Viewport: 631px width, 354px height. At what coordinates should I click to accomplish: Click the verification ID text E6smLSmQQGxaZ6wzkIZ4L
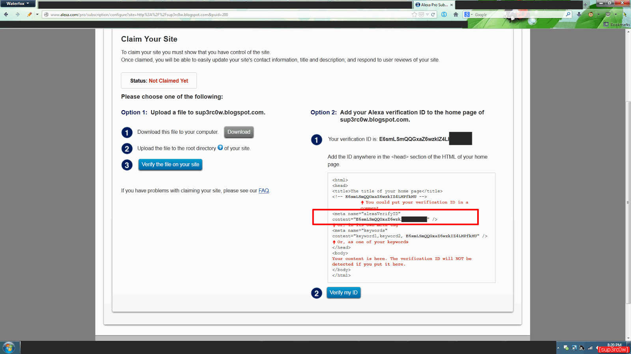[414, 139]
